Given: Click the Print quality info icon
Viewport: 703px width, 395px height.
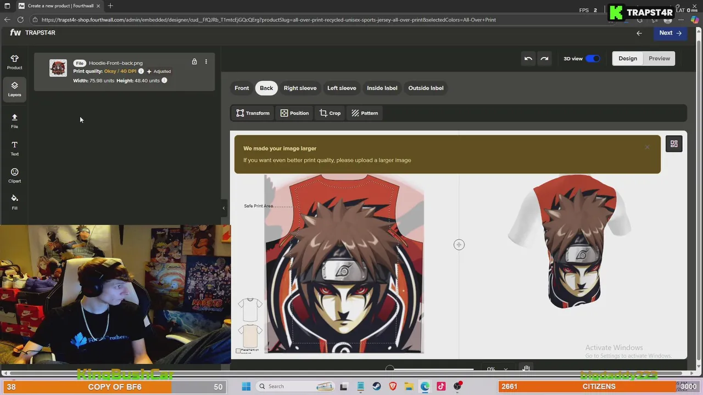Looking at the screenshot, I should [x=141, y=71].
